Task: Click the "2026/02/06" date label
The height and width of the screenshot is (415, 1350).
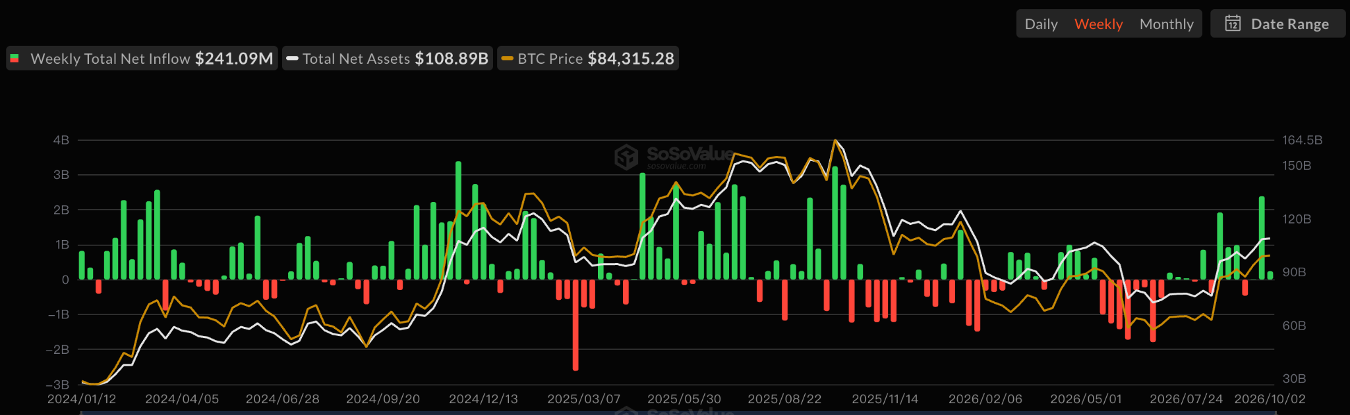Action: pyautogui.click(x=985, y=399)
